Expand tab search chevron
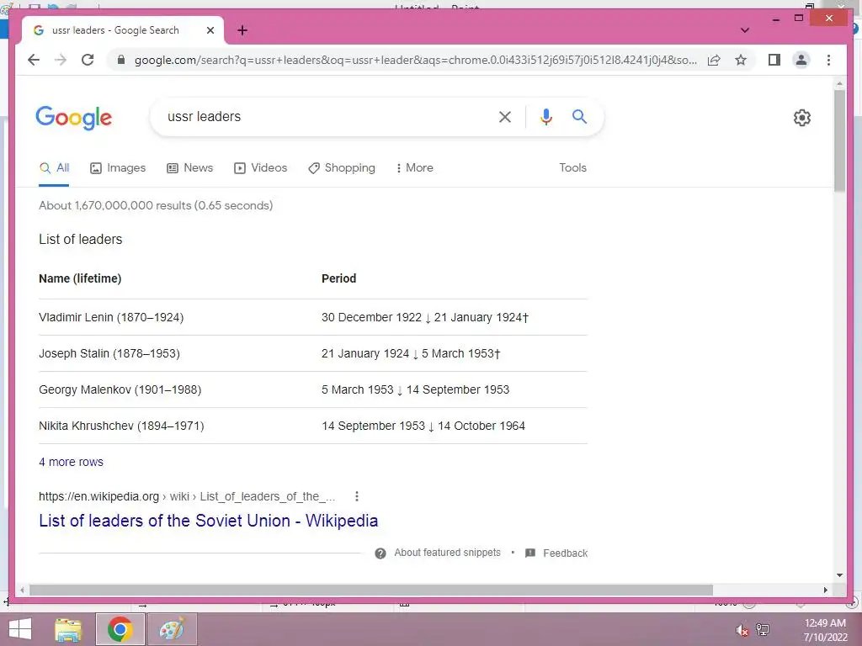 point(745,30)
